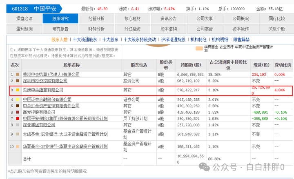Open shareholder 深圳市投资控股有限公司 details
The width and height of the screenshot is (294, 179).
45,81
